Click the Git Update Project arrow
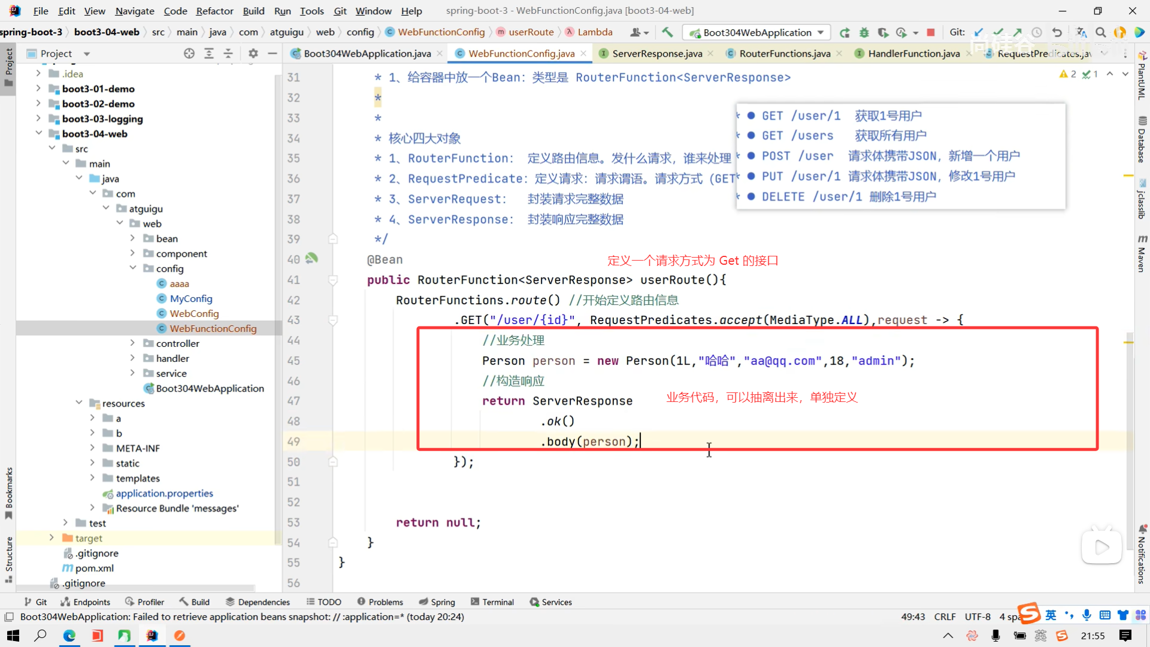The image size is (1150, 647). [x=979, y=32]
